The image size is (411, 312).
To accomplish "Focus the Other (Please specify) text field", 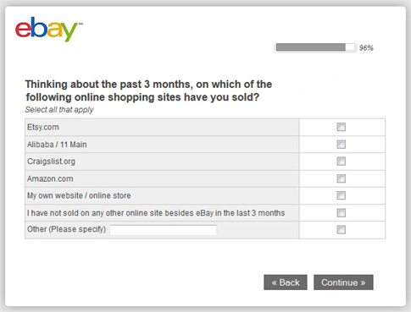I will coord(164,230).
